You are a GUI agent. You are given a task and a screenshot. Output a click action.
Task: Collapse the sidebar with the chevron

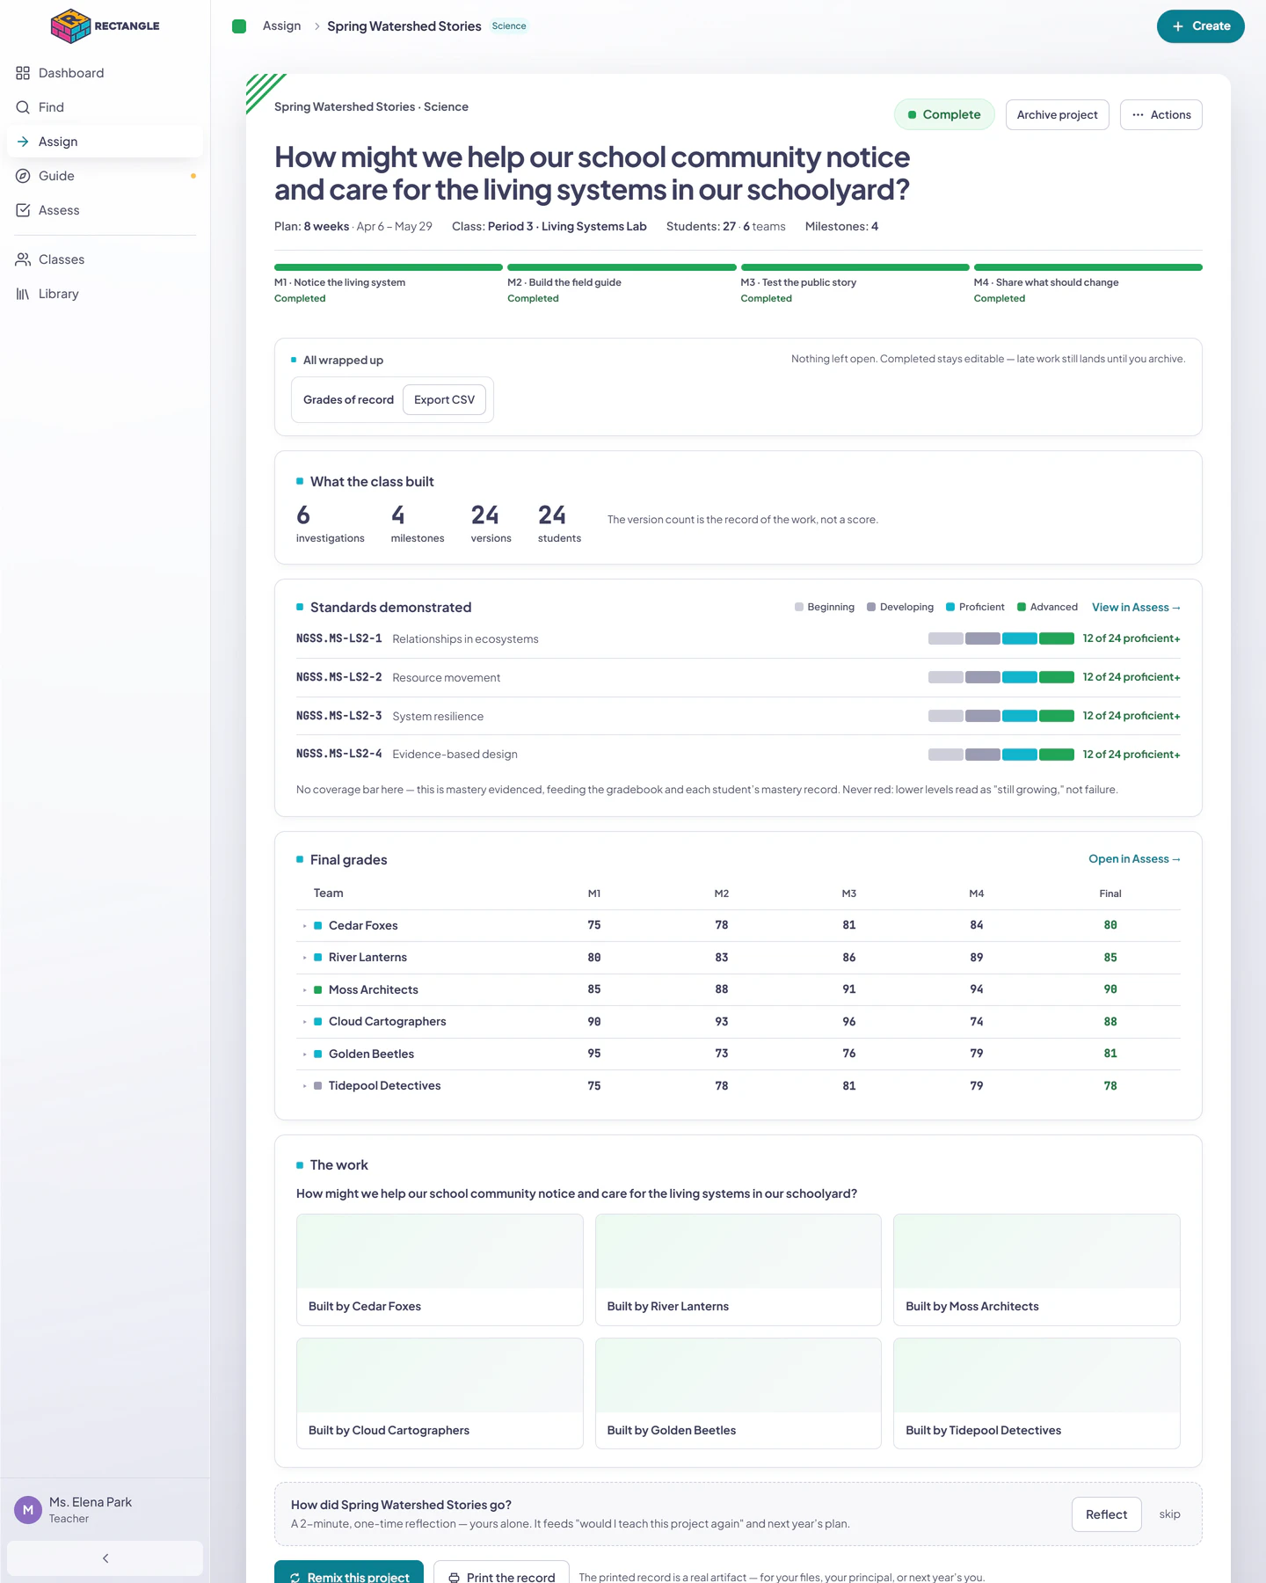105,1558
